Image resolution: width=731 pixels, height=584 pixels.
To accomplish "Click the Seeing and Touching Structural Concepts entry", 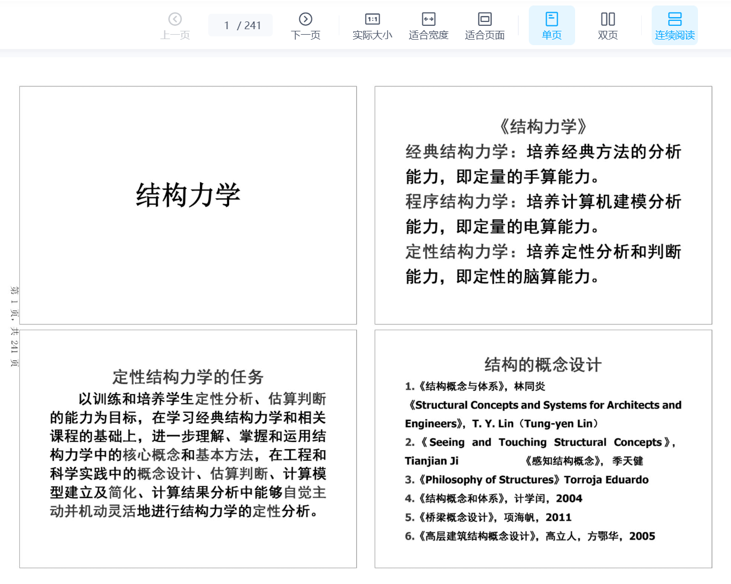I will point(540,443).
